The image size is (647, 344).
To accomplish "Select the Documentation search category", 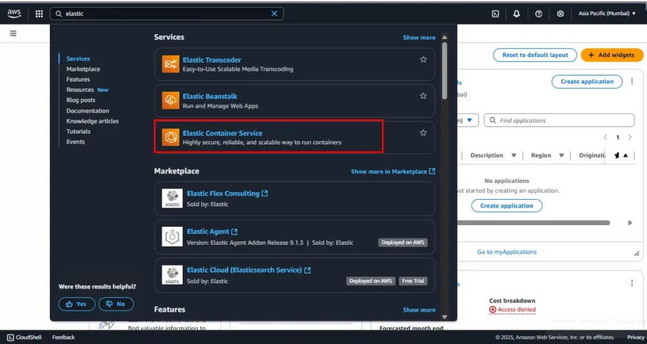I will pos(87,111).
